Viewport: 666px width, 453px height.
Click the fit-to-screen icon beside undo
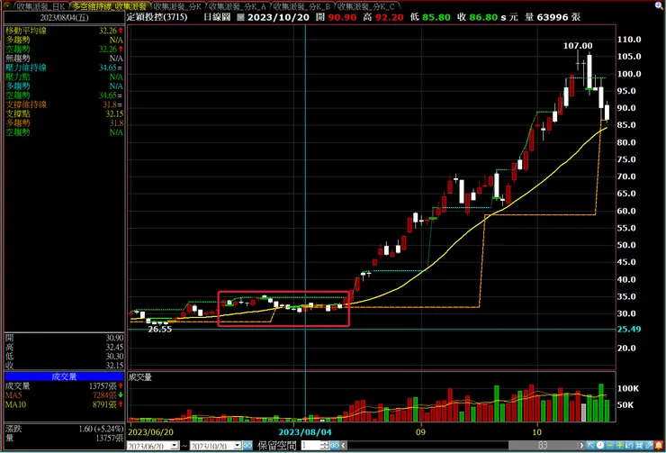coord(639,446)
